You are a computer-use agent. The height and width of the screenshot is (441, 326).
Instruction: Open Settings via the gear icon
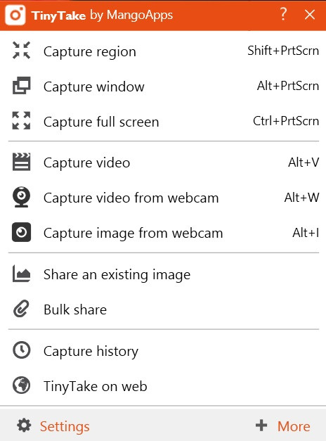[x=24, y=425]
